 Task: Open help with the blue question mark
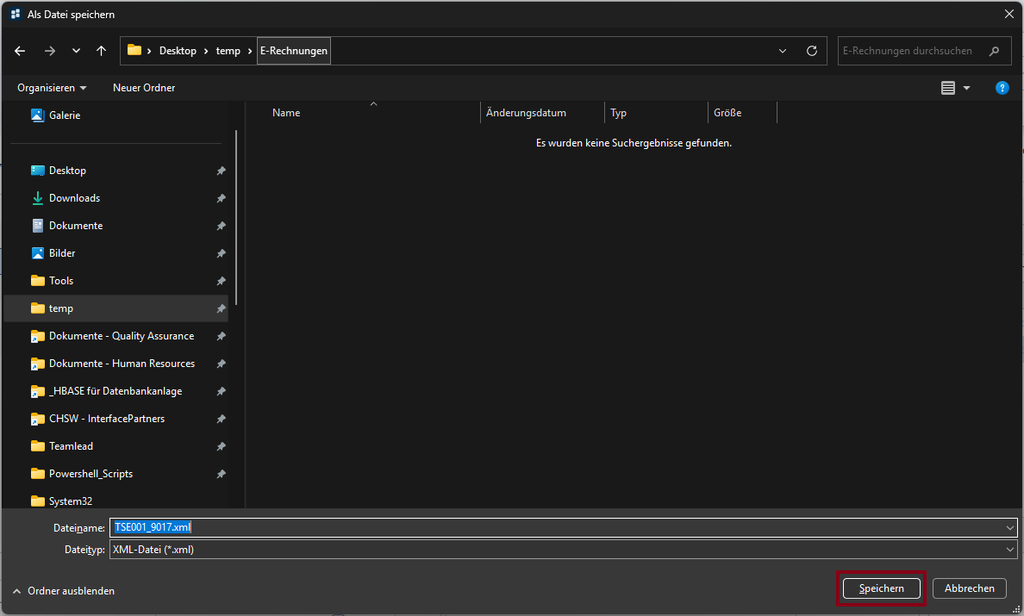(1002, 87)
